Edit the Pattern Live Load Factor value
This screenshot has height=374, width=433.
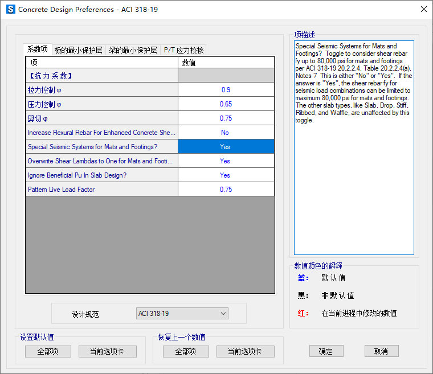coord(226,190)
